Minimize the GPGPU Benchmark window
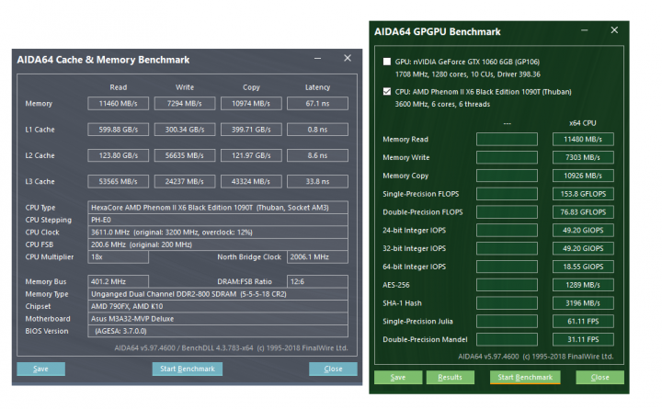The width and height of the screenshot is (662, 409). tap(585, 30)
